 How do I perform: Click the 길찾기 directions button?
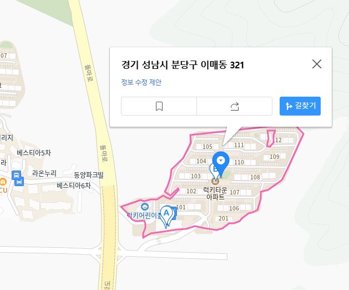coord(300,106)
